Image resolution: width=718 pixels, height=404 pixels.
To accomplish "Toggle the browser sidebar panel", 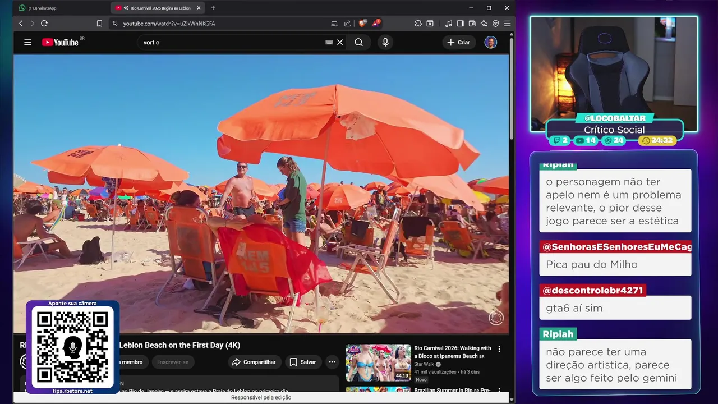I will click(x=460, y=24).
